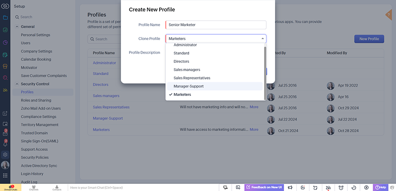Click the orange help tag at top right

[x=389, y=15]
